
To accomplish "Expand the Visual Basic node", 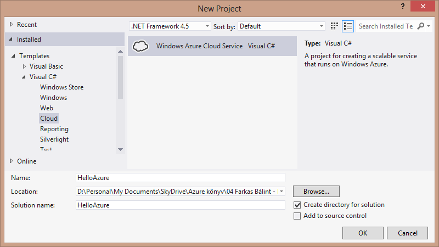I will click(24, 66).
